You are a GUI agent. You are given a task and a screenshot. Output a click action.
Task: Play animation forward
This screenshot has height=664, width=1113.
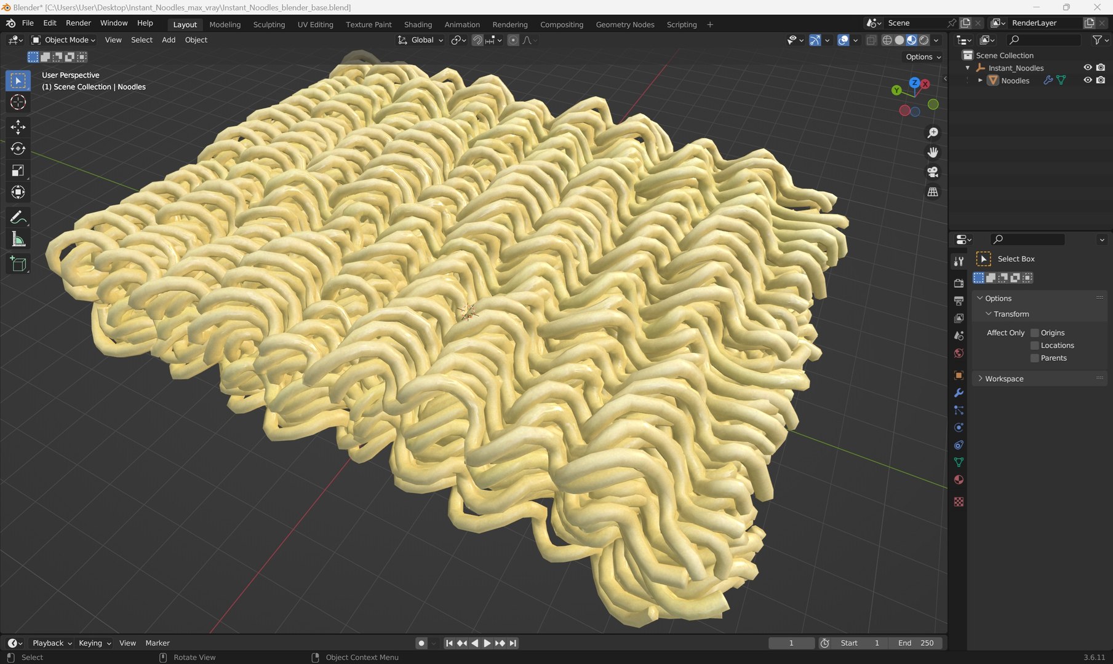click(x=487, y=643)
